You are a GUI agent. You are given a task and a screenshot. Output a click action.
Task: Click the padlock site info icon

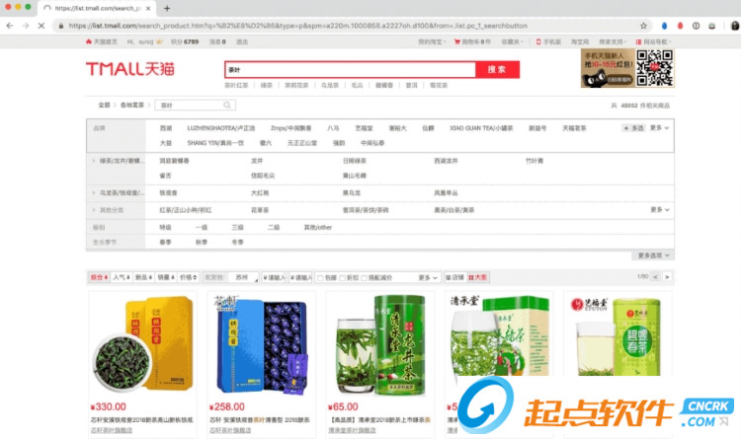click(60, 26)
